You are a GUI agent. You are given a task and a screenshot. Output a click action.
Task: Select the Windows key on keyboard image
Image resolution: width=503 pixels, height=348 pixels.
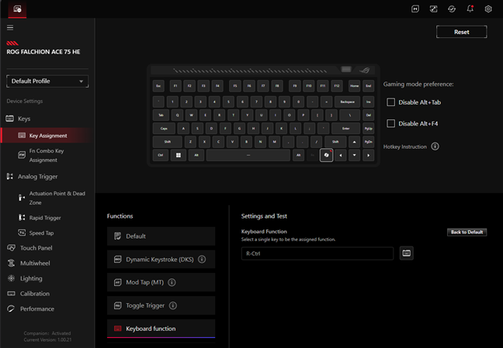pyautogui.click(x=179, y=155)
